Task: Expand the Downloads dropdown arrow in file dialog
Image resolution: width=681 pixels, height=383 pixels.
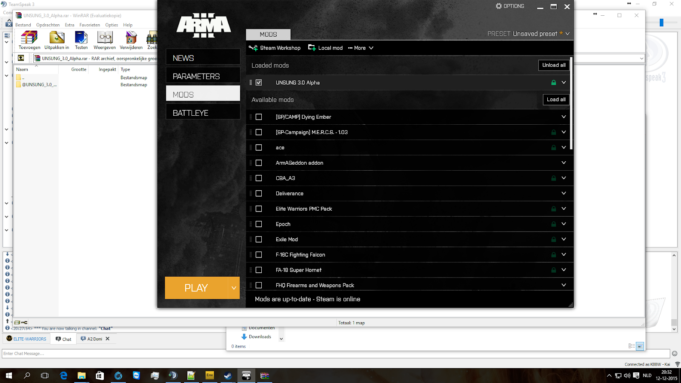Action: (x=281, y=339)
